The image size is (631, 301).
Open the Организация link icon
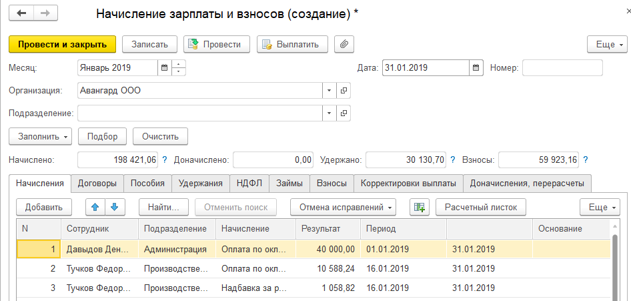click(x=344, y=91)
